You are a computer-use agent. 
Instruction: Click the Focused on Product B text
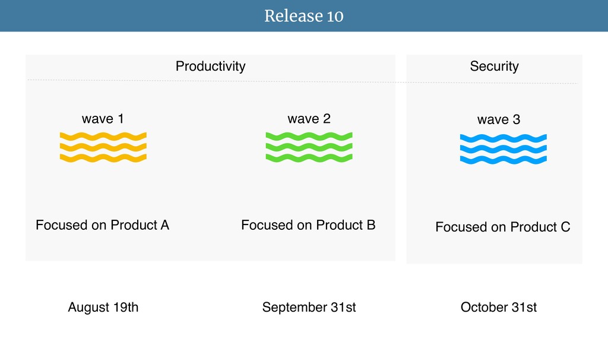click(x=308, y=225)
